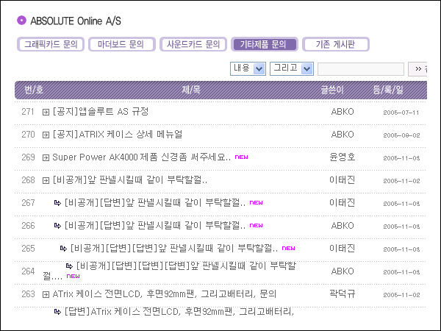This screenshot has width=441, height=331.
Task: Click the reply arrow icon on post 265
Action: click(x=63, y=249)
